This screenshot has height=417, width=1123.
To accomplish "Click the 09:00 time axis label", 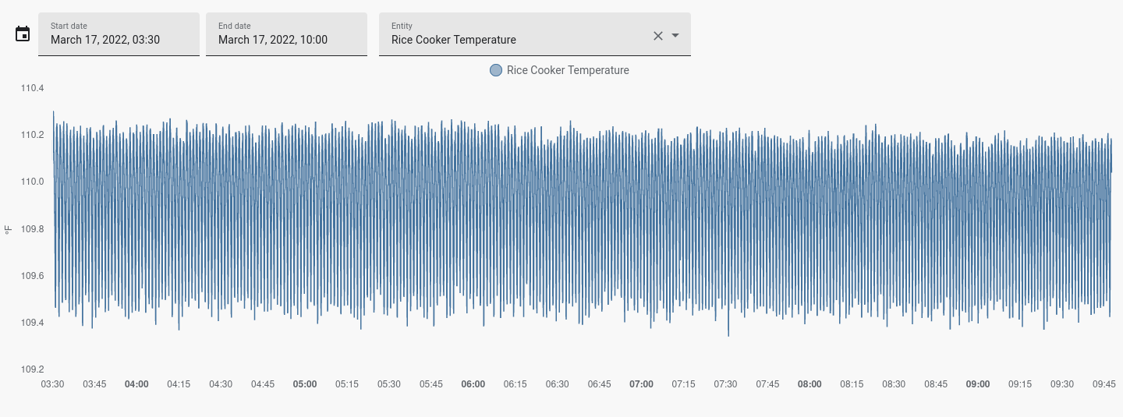I will tap(978, 384).
